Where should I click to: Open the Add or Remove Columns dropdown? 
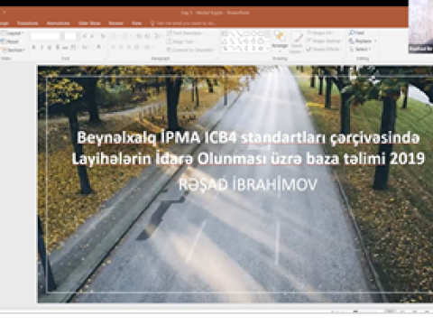[148, 47]
